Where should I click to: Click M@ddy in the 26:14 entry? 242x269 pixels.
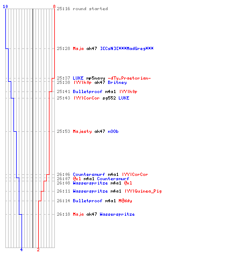click(x=125, y=201)
